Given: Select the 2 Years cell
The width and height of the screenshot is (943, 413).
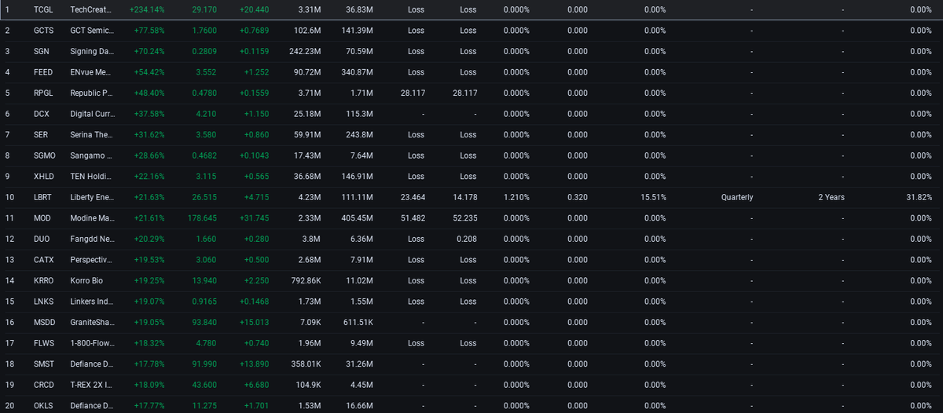Looking at the screenshot, I should [831, 197].
